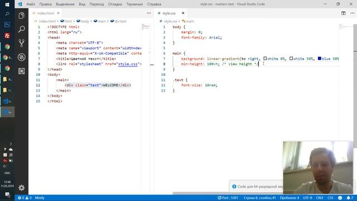Open the Extensions view in activity bar
This screenshot has width=357, height=201.
pyautogui.click(x=22, y=71)
